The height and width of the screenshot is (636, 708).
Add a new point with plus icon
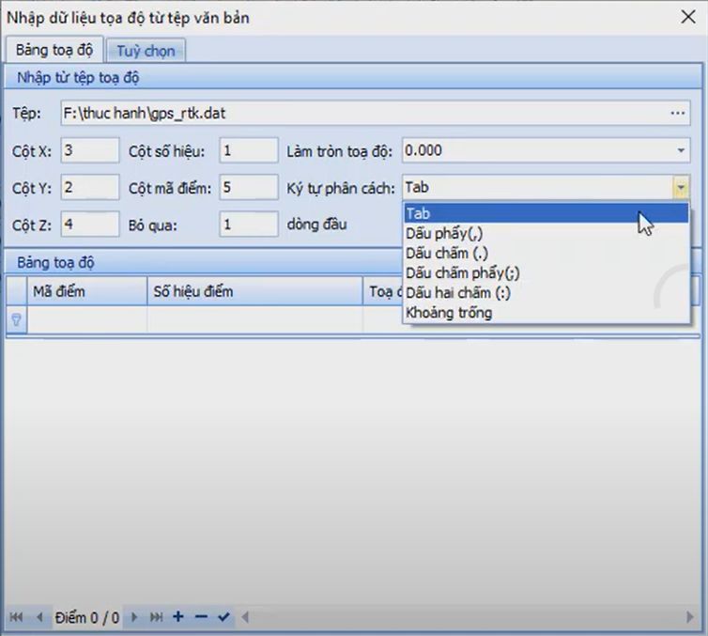click(178, 617)
